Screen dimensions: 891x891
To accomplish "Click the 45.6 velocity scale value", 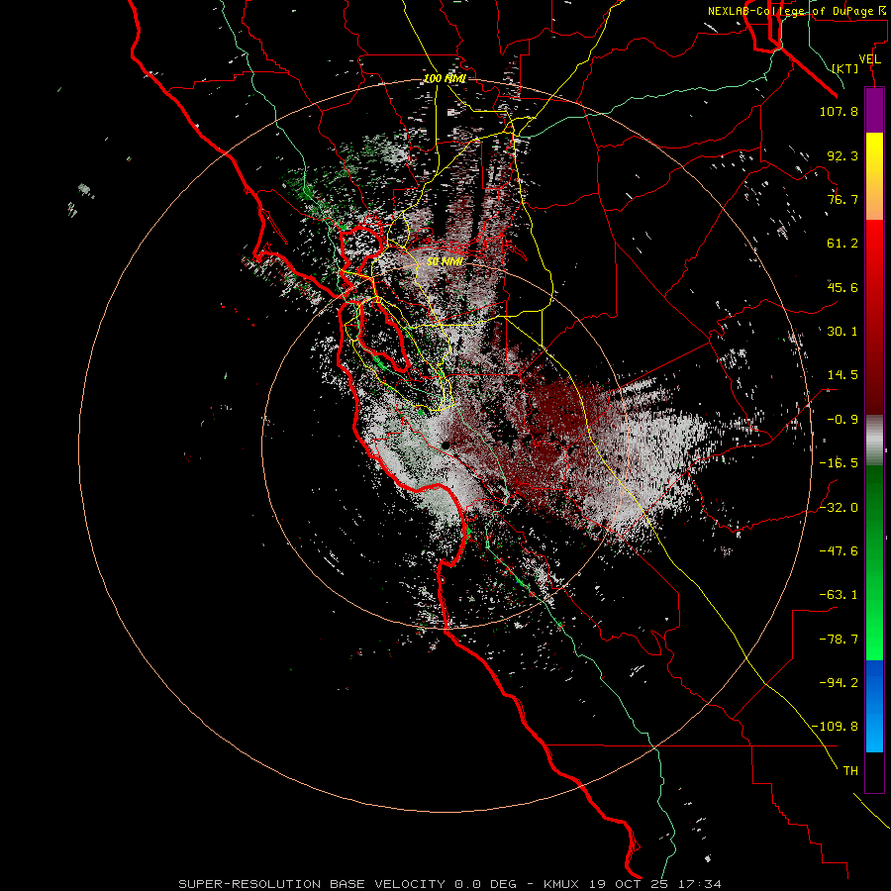I will point(842,287).
